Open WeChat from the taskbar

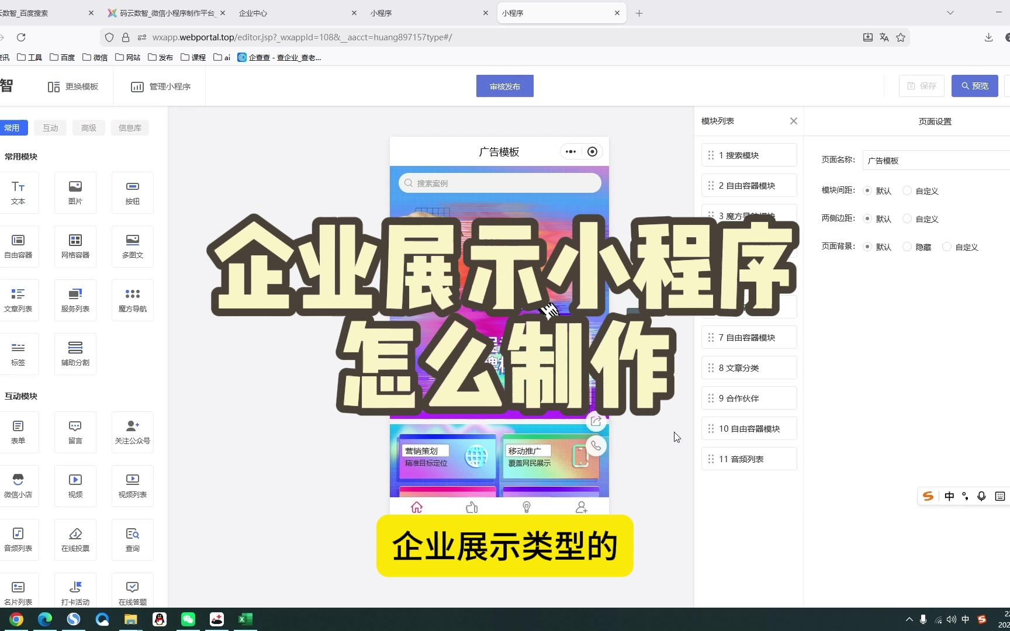(x=188, y=619)
